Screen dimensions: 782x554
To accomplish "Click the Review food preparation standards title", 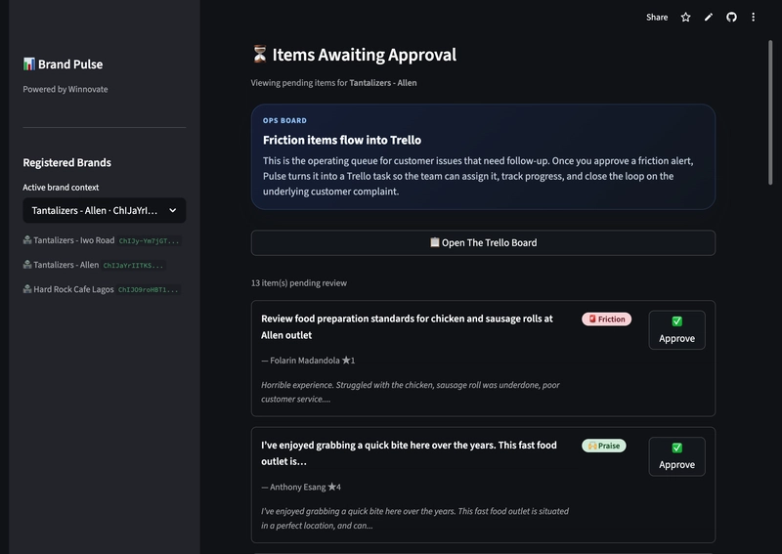I will (x=407, y=327).
